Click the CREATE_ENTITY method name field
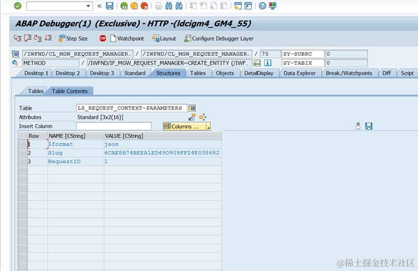 (169, 63)
